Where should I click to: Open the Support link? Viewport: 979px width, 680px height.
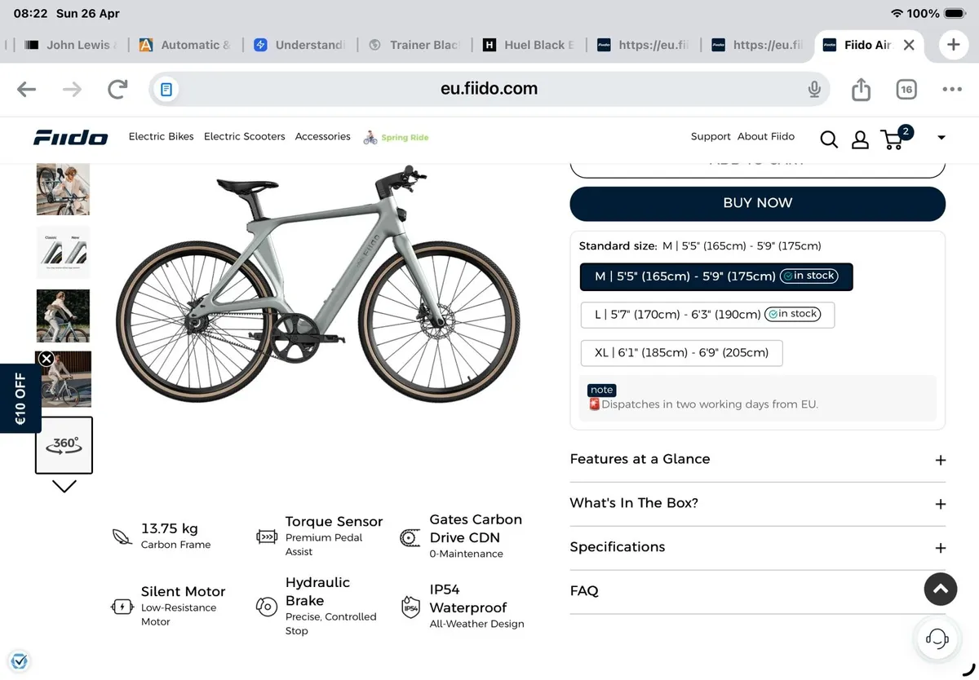(x=711, y=136)
